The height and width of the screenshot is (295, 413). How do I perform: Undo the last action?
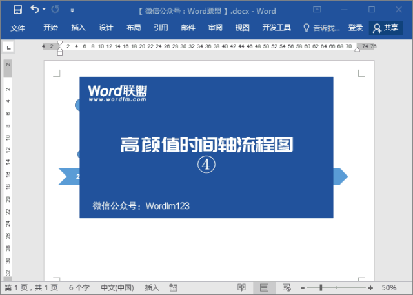pos(34,9)
